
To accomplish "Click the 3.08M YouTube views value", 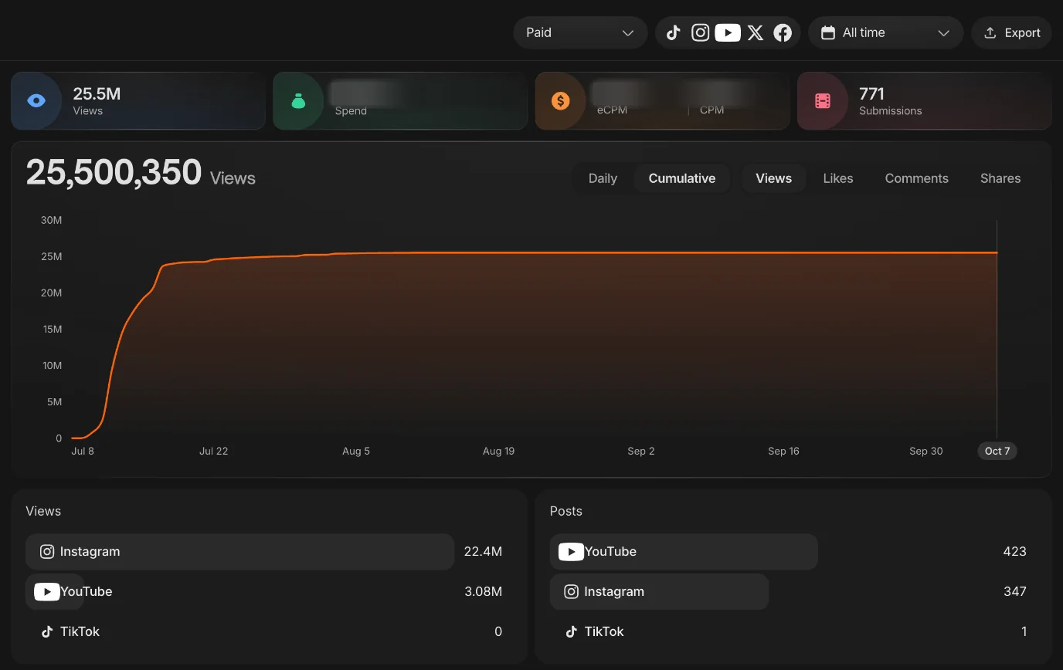I will tap(483, 591).
